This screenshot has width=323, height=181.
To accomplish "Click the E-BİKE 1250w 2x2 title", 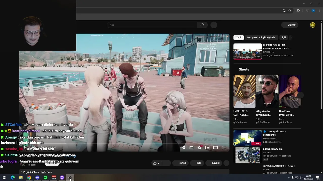I will coord(273,149).
